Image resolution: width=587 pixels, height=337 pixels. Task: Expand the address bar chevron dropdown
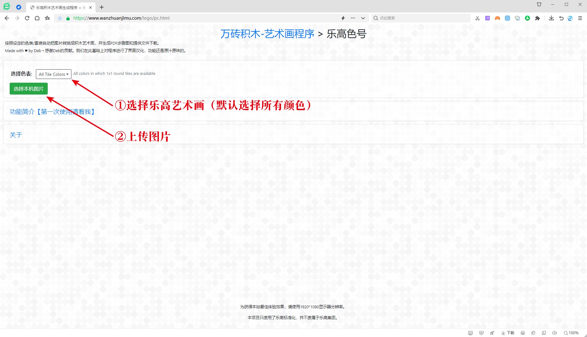[363, 18]
